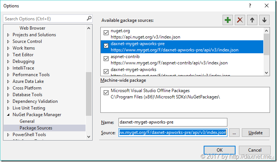Expand Source Control node
The width and height of the screenshot is (277, 162).
pos(8,42)
